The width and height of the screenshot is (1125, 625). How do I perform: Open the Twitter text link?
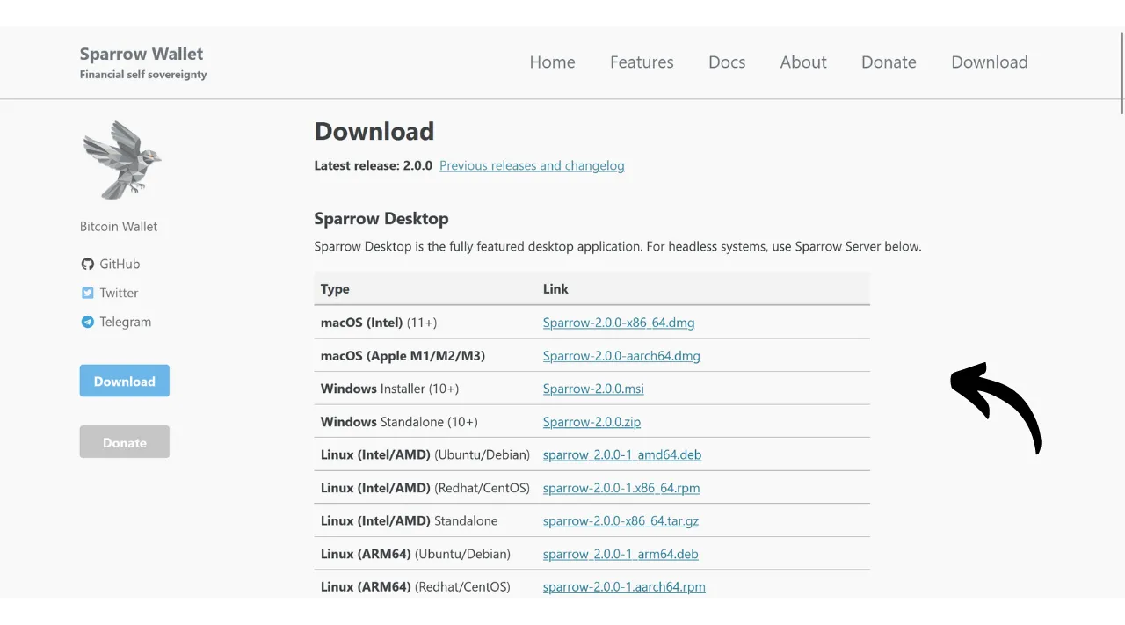coord(119,293)
